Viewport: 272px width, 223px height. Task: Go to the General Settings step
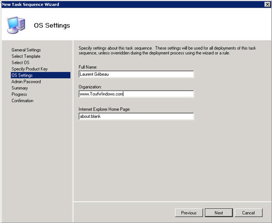click(x=26, y=50)
